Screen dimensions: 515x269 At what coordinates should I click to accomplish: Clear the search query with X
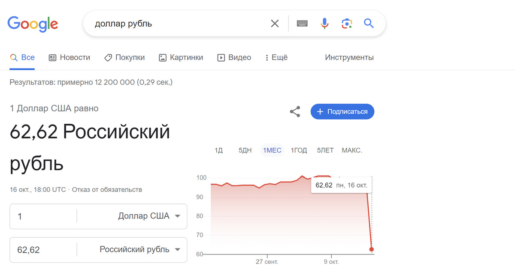coord(275,24)
